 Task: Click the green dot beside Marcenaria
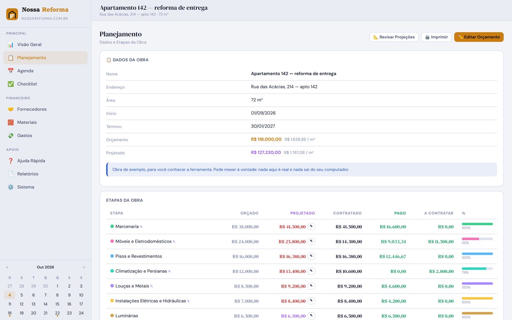click(x=112, y=227)
